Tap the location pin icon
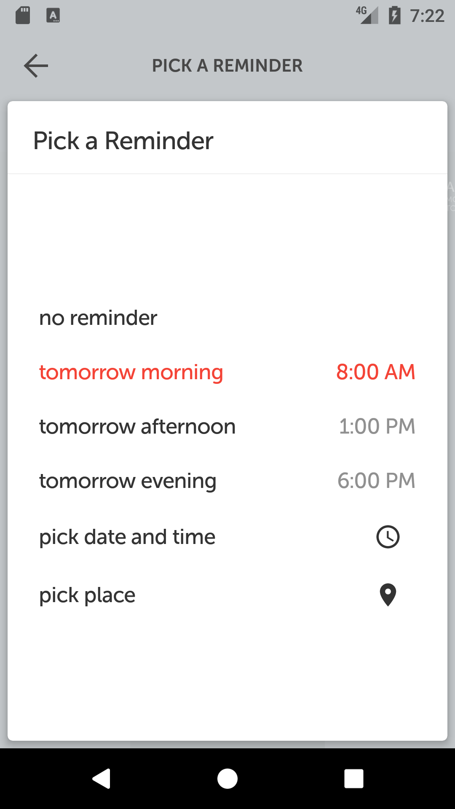 point(388,595)
